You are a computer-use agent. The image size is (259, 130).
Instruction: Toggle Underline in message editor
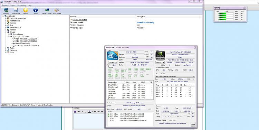(85, 112)
